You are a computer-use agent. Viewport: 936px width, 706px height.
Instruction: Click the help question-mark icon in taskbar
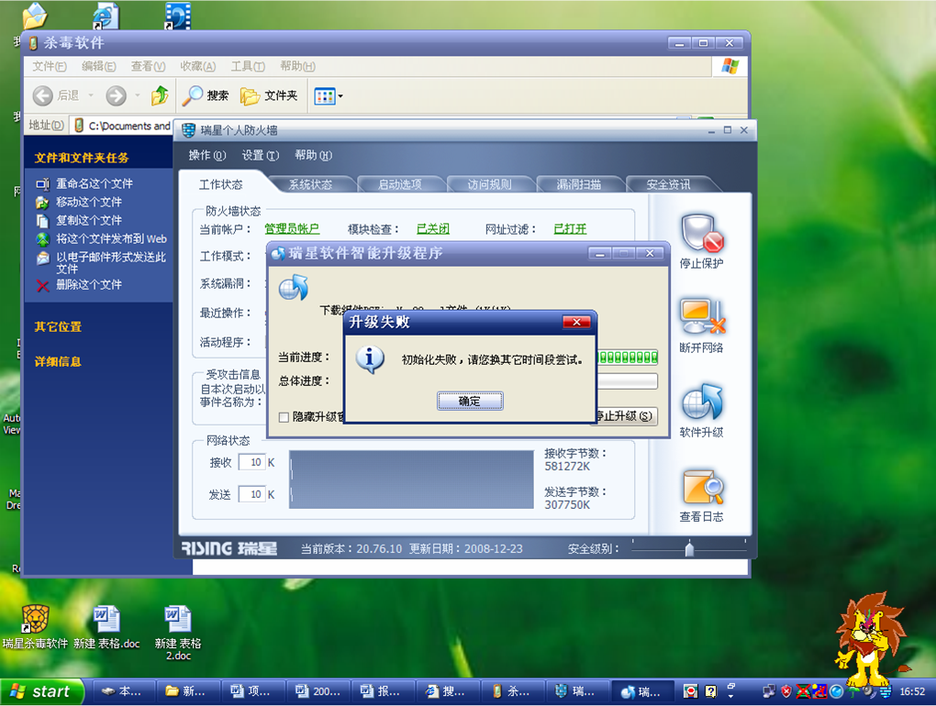711,691
